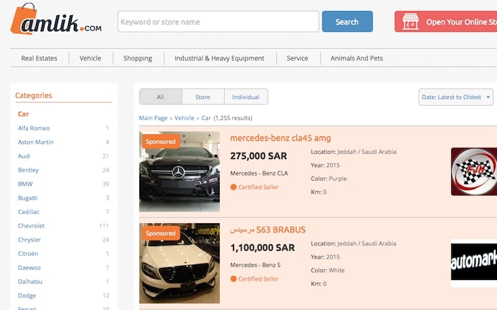Viewport: 497px width, 310px height.
Task: Open the Shopping menu
Action: click(138, 58)
